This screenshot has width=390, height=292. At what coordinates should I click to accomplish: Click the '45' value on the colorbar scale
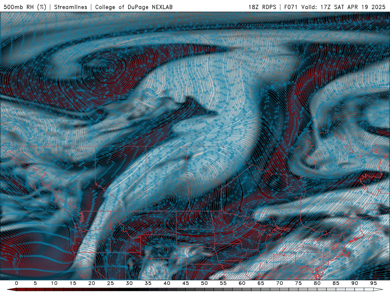pyautogui.click(x=186, y=283)
